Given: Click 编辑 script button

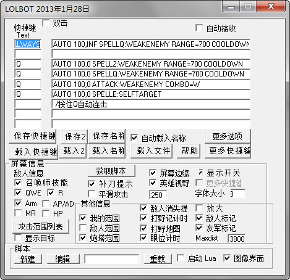Looking at the screenshot, I should [x=63, y=259].
